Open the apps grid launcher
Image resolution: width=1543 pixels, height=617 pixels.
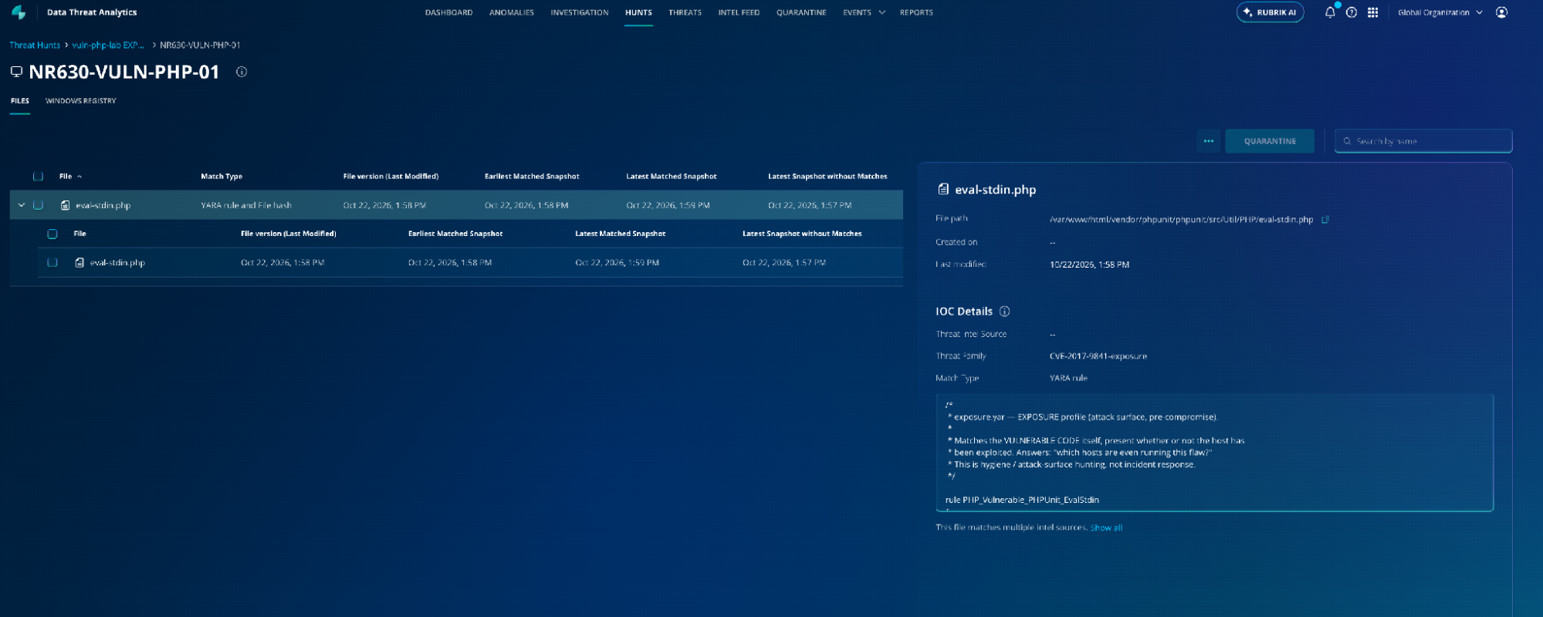1372,12
